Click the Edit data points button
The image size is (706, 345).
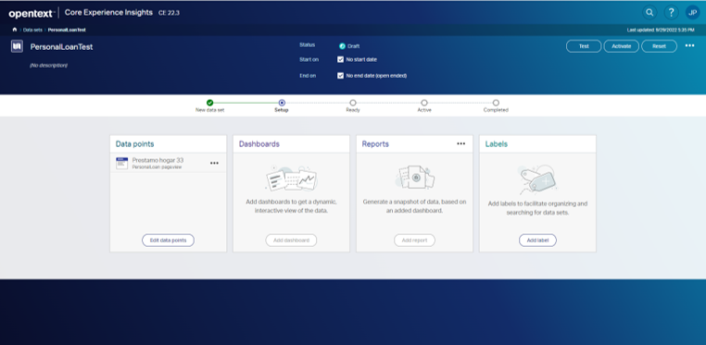pyautogui.click(x=168, y=240)
